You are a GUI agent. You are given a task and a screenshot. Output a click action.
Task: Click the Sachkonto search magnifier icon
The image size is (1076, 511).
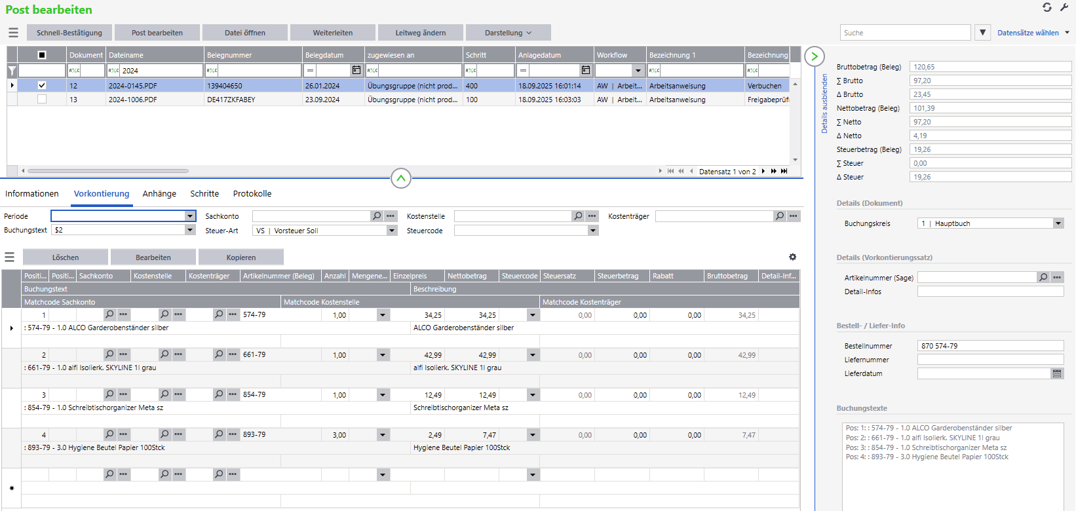377,216
